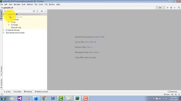
Task: Toggle tool window bars icon at bottom-left corner
Action: point(2,95)
